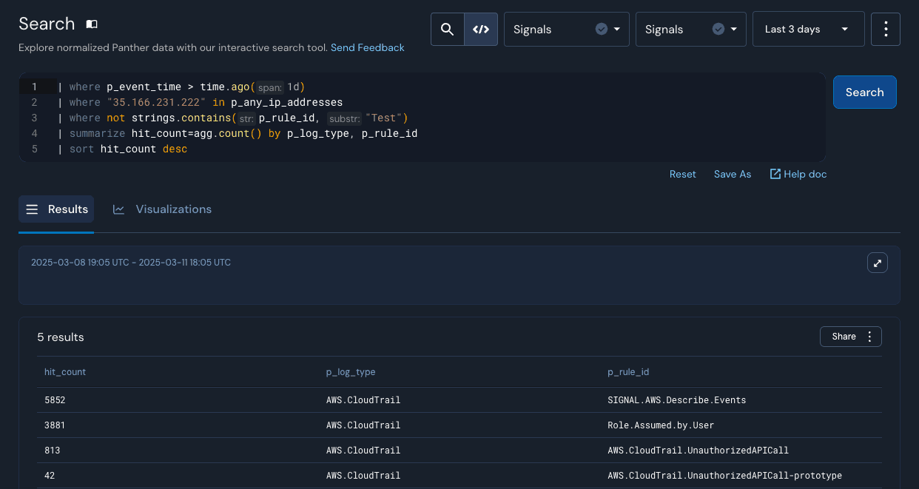Select the hit count cell 813

pos(53,451)
